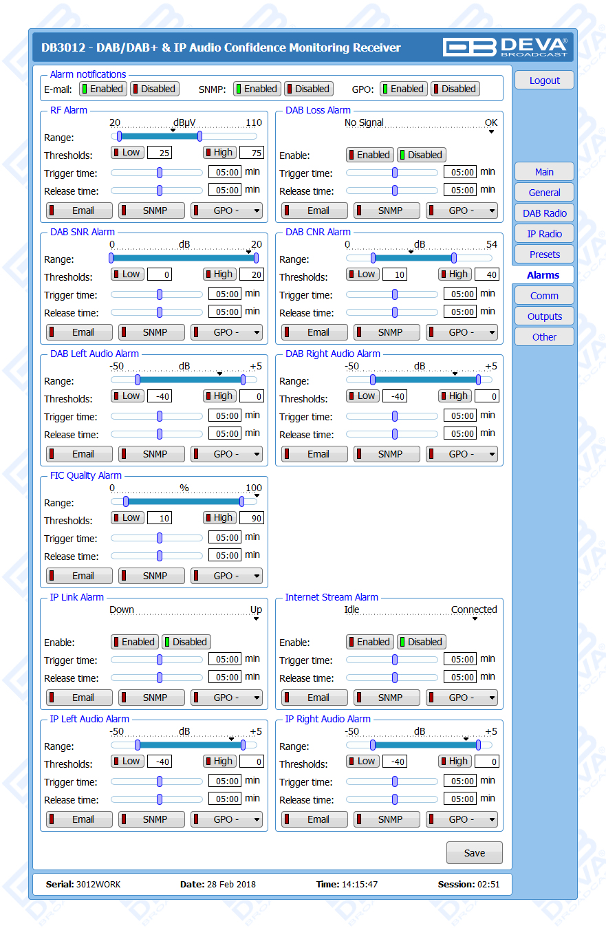The image size is (606, 928).
Task: Enable the DAB Loss Alarm
Action: coord(369,155)
